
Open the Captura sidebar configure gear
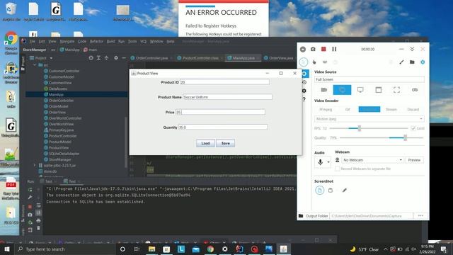[x=304, y=91]
